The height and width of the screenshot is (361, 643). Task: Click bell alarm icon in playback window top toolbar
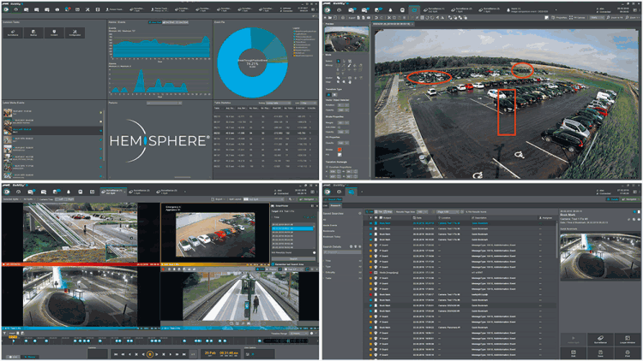(69, 192)
